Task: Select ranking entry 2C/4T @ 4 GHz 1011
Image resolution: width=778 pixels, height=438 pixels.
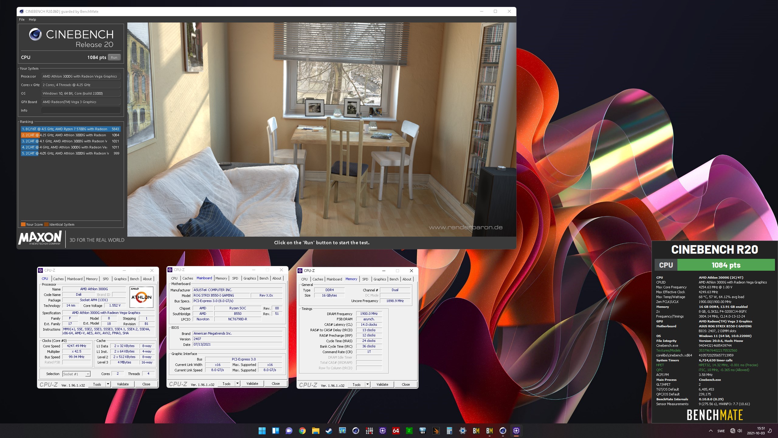Action: [71, 147]
